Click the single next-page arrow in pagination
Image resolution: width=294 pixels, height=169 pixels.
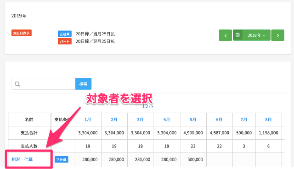pos(149,106)
